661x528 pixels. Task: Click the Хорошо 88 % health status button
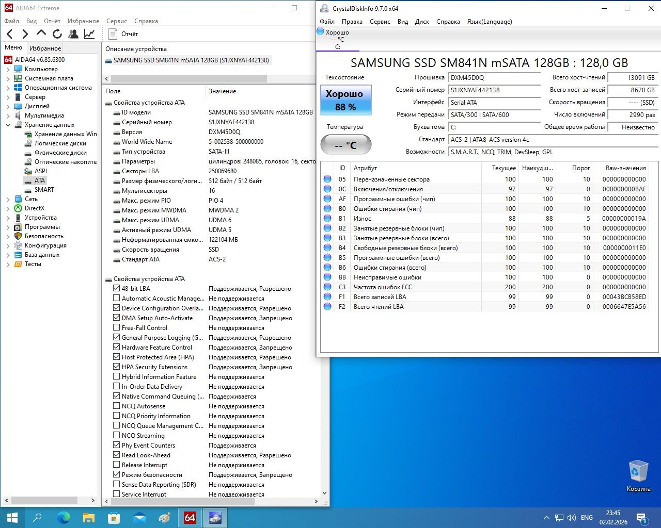tap(345, 100)
